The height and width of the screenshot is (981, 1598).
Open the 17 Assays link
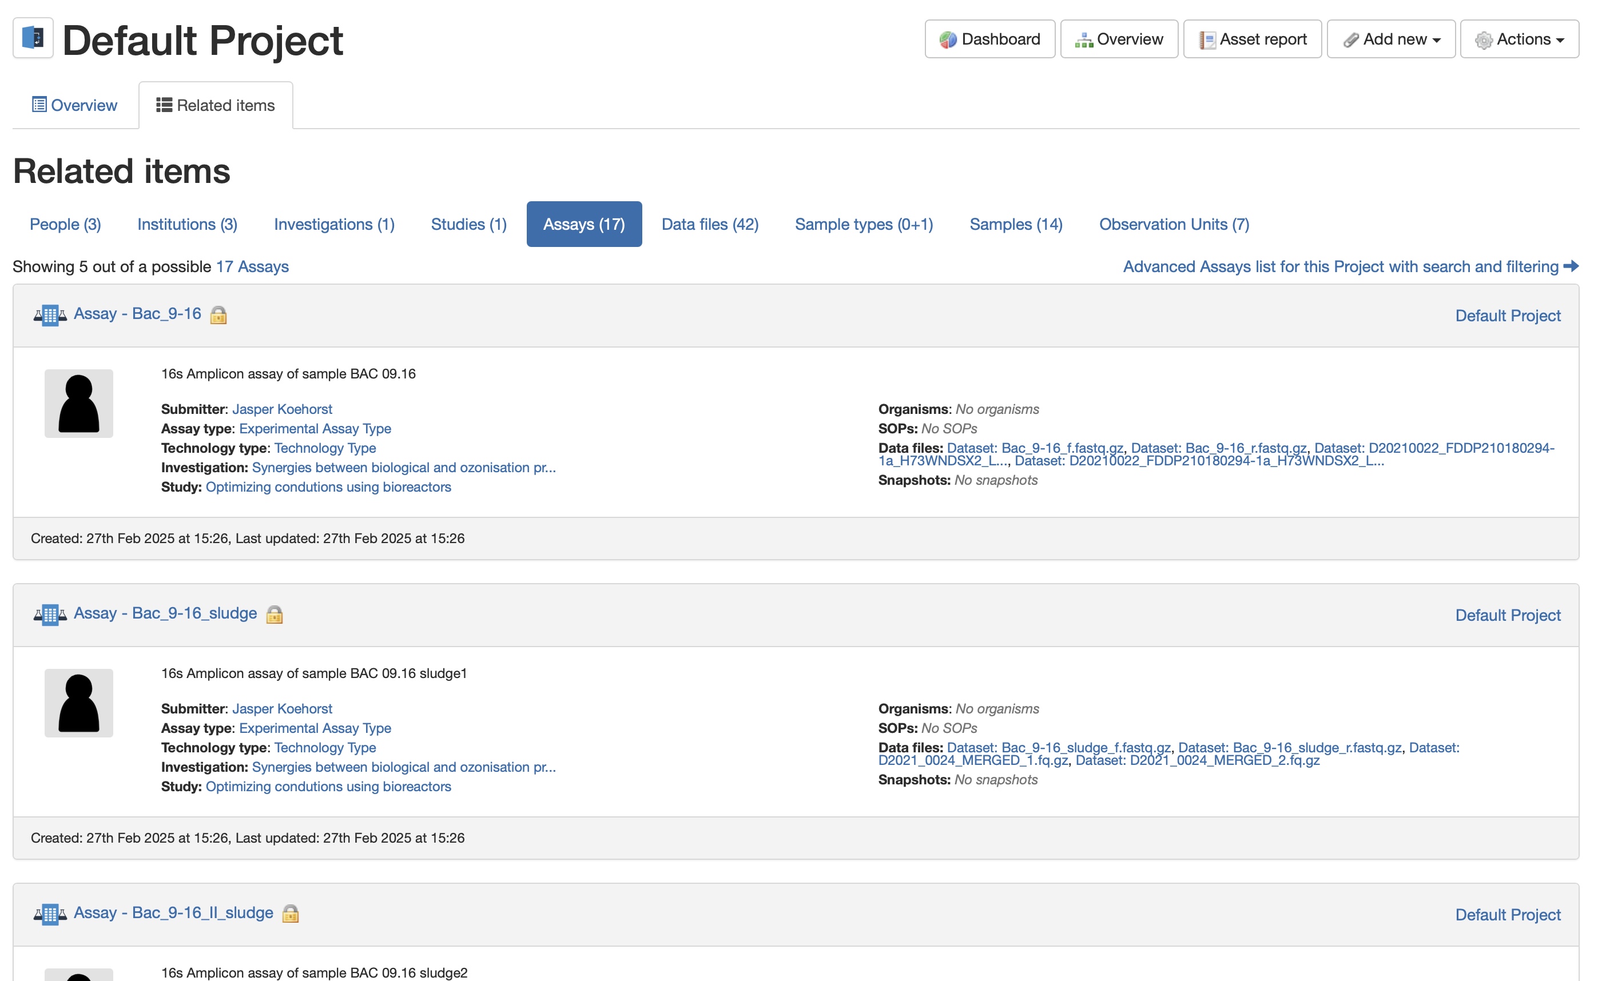pos(252,266)
